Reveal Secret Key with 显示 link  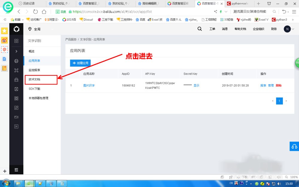pyautogui.click(x=196, y=86)
